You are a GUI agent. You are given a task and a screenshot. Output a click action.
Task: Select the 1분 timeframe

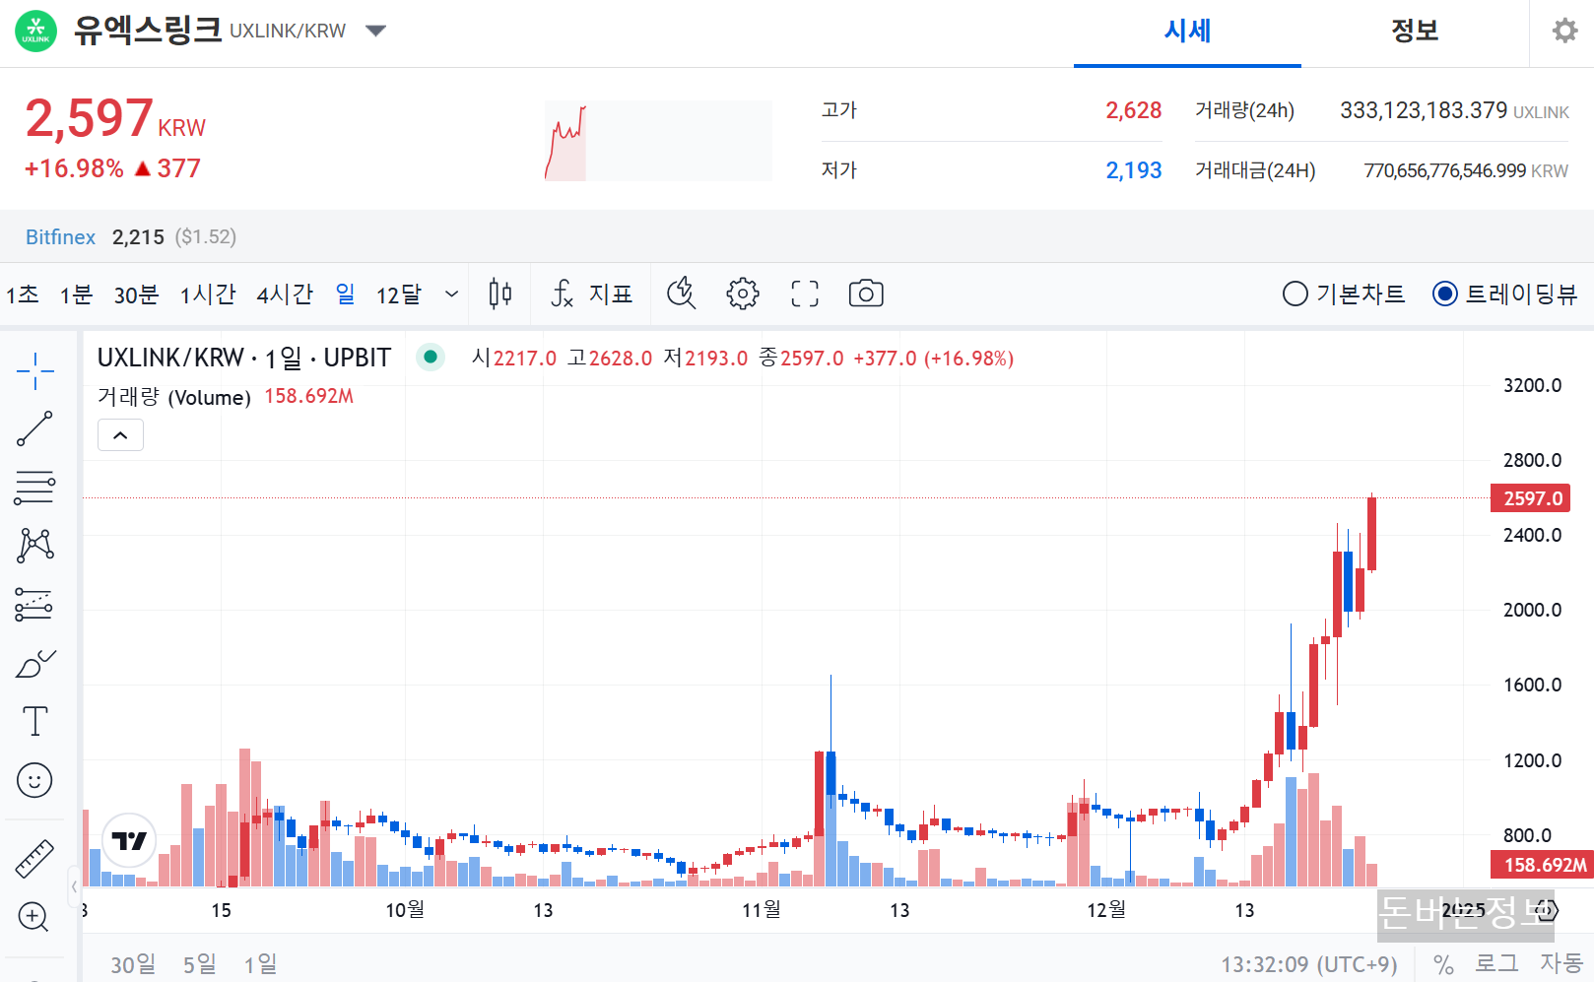(x=76, y=294)
